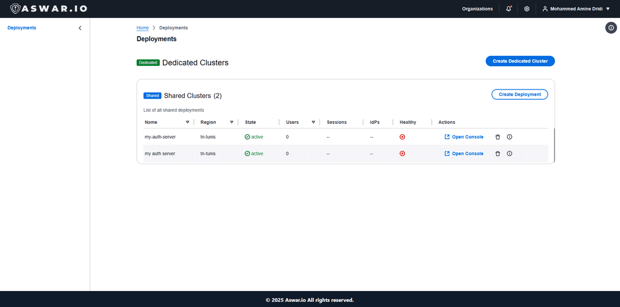
Task: Click tn-tunis region in my-auth-server row
Action: (x=208, y=137)
